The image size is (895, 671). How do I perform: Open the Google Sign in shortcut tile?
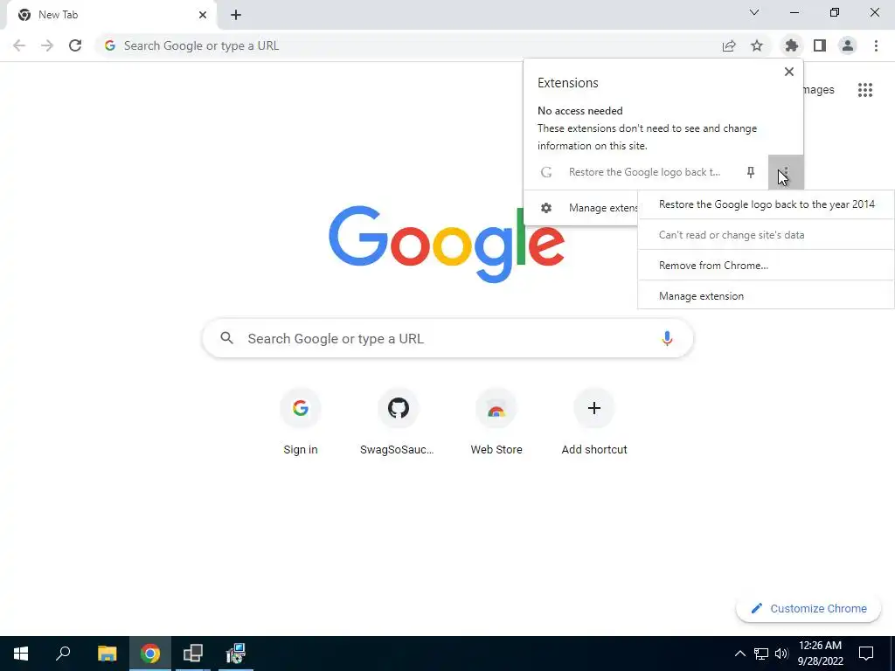point(301,423)
